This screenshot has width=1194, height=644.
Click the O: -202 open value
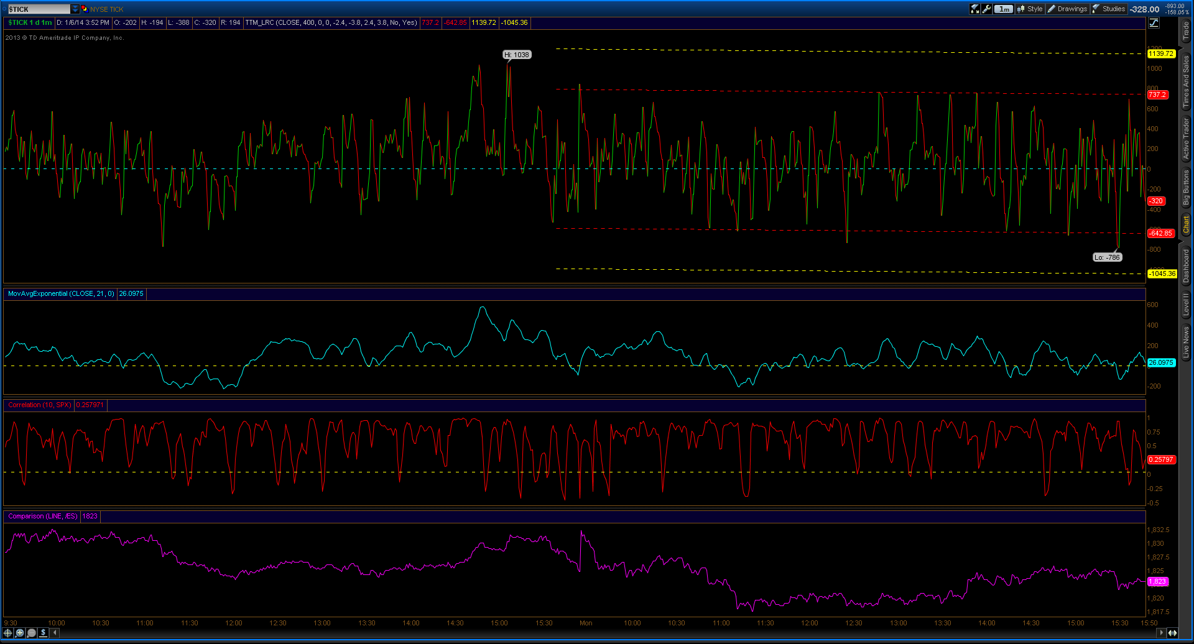point(126,22)
